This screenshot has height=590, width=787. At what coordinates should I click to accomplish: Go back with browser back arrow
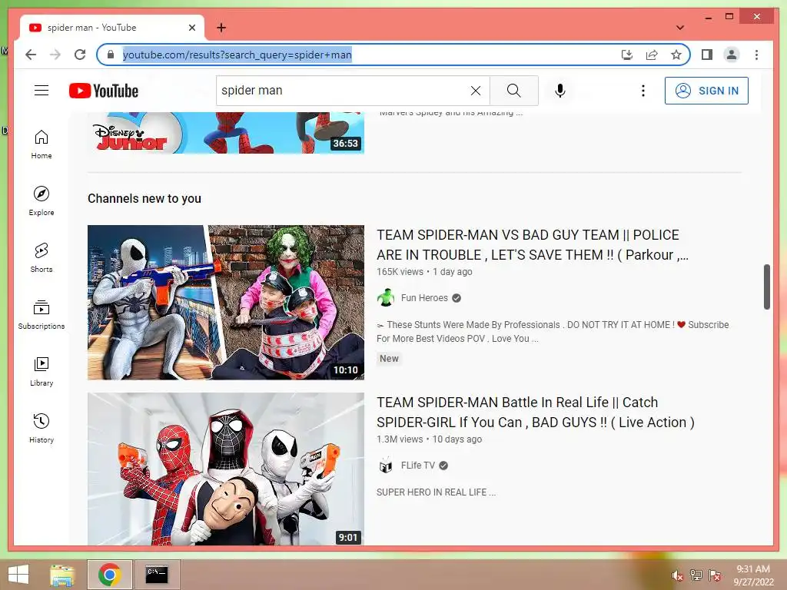[31, 55]
